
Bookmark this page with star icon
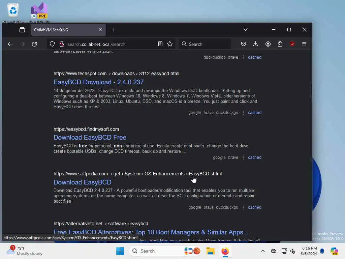170,44
